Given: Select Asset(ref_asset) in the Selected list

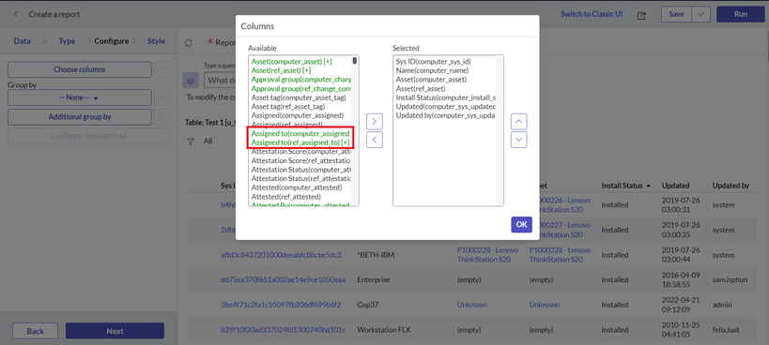Looking at the screenshot, I should click(421, 88).
